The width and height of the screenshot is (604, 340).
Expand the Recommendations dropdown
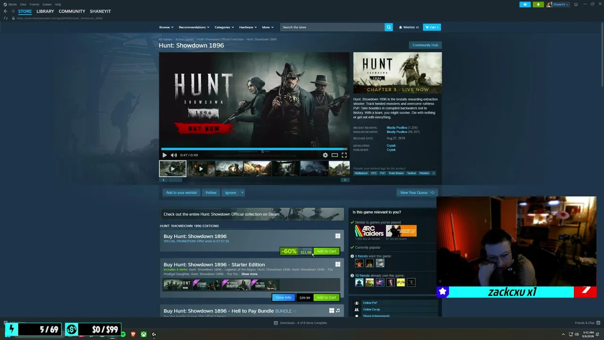click(x=193, y=27)
